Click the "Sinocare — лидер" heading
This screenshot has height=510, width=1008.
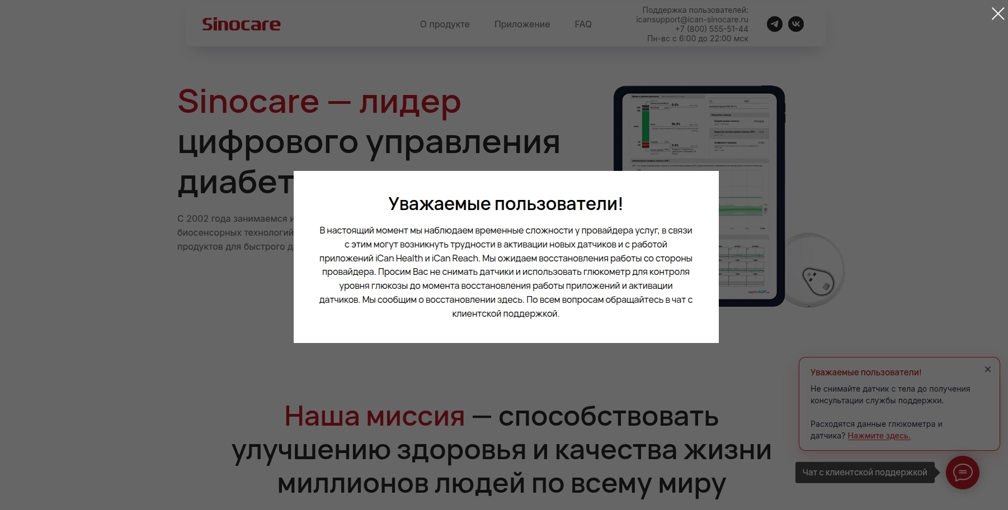pyautogui.click(x=319, y=102)
